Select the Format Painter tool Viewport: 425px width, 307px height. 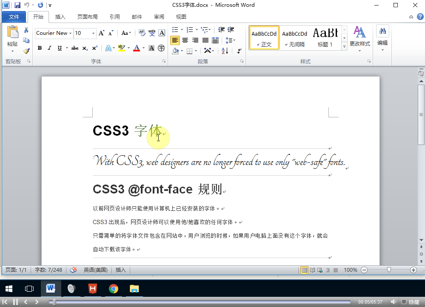click(x=26, y=51)
